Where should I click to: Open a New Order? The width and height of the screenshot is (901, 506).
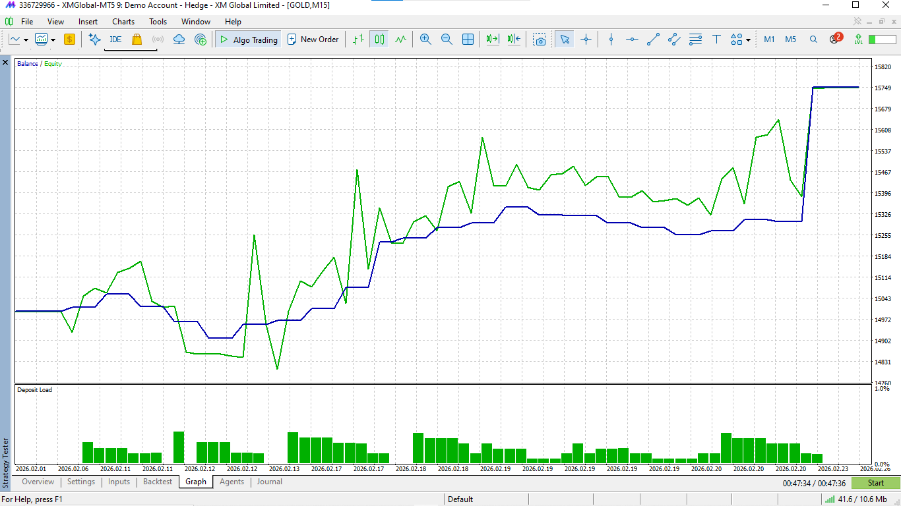point(313,40)
